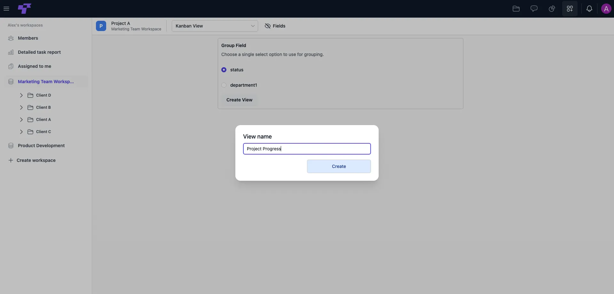This screenshot has width=614, height=294.
Task: Open Detailed task report
Action: click(x=39, y=52)
